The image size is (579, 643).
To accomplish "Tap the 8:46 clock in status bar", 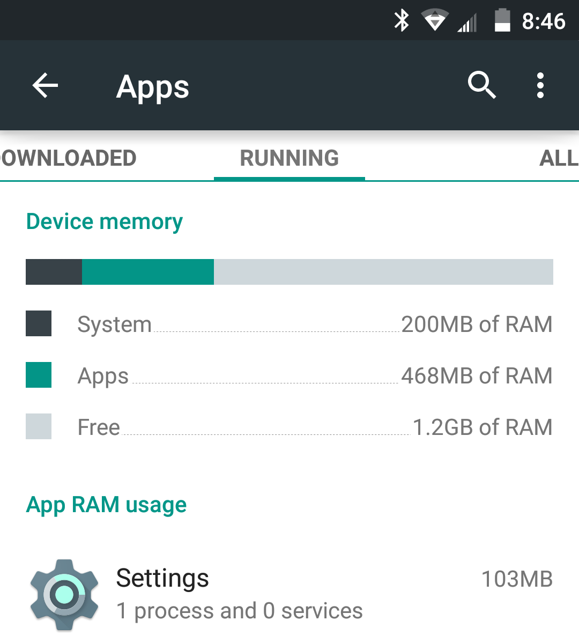I will tap(543, 21).
